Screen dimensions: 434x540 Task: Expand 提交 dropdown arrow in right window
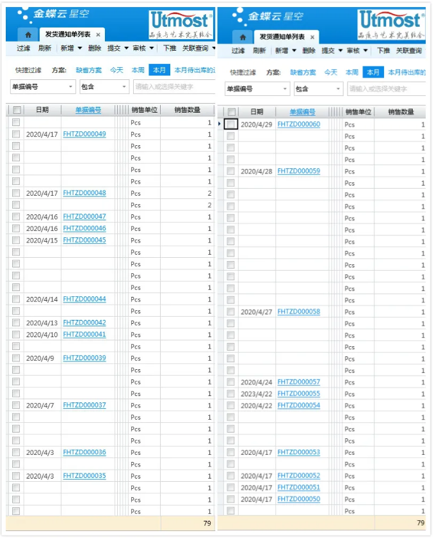tap(341, 51)
